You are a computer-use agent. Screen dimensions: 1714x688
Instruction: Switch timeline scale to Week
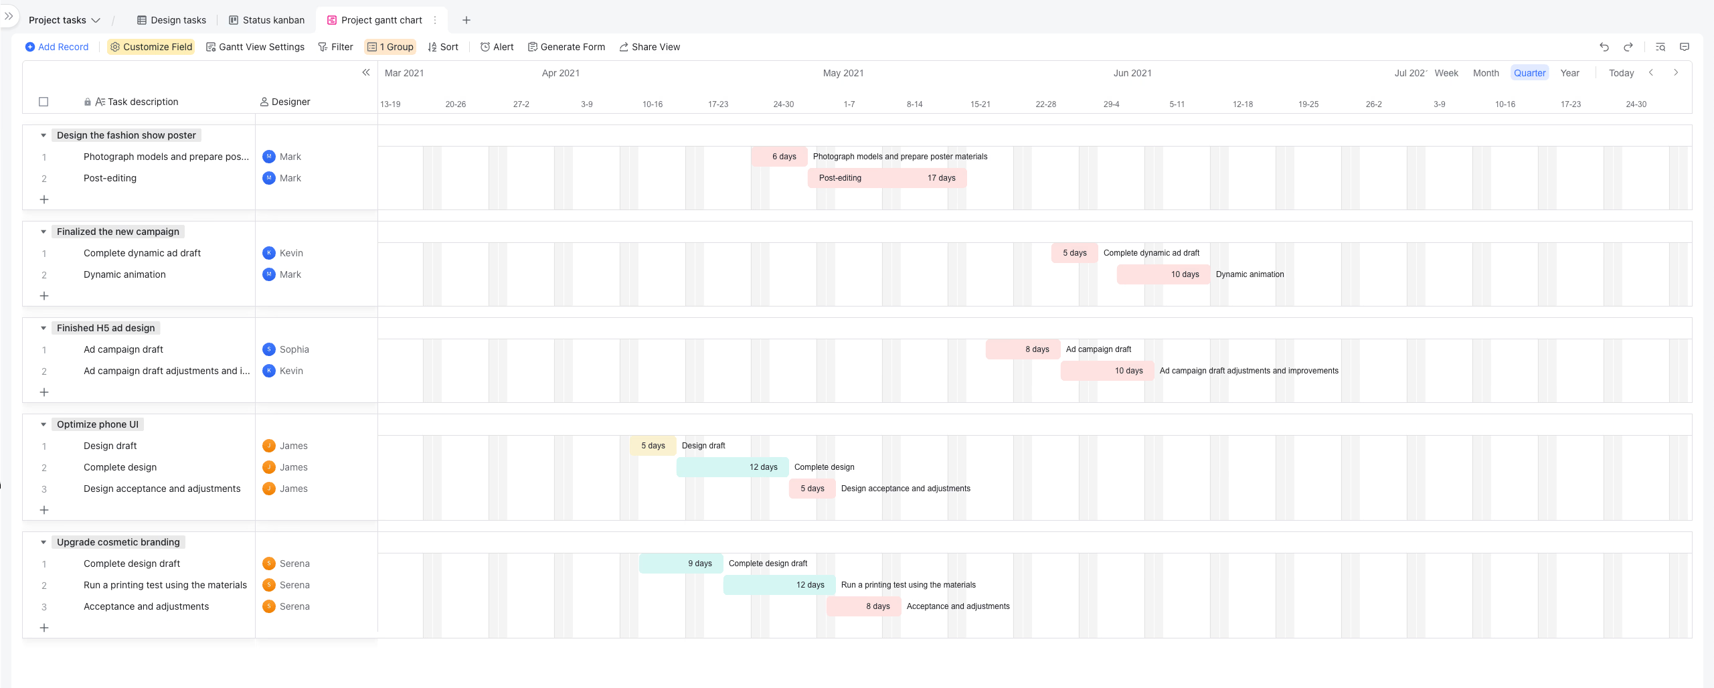1446,73
